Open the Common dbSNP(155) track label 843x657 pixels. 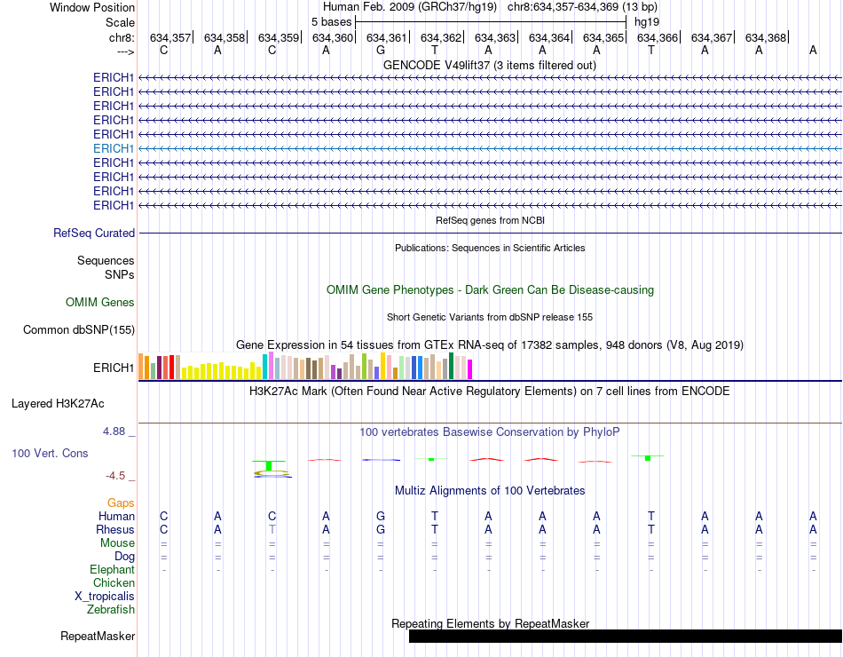[79, 330]
